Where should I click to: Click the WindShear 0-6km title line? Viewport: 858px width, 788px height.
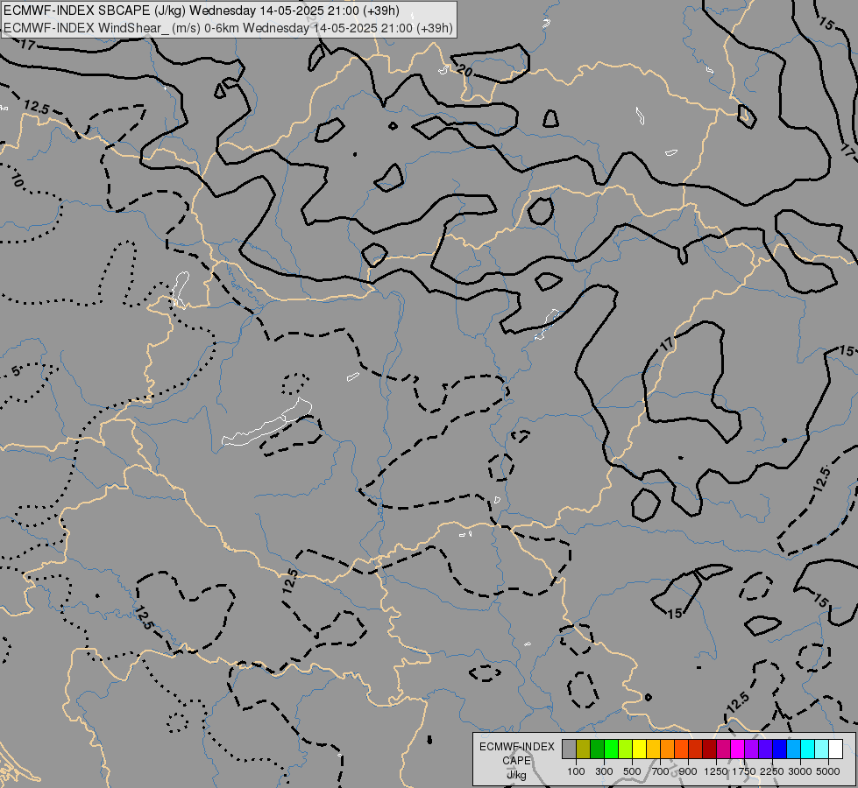pos(228,28)
